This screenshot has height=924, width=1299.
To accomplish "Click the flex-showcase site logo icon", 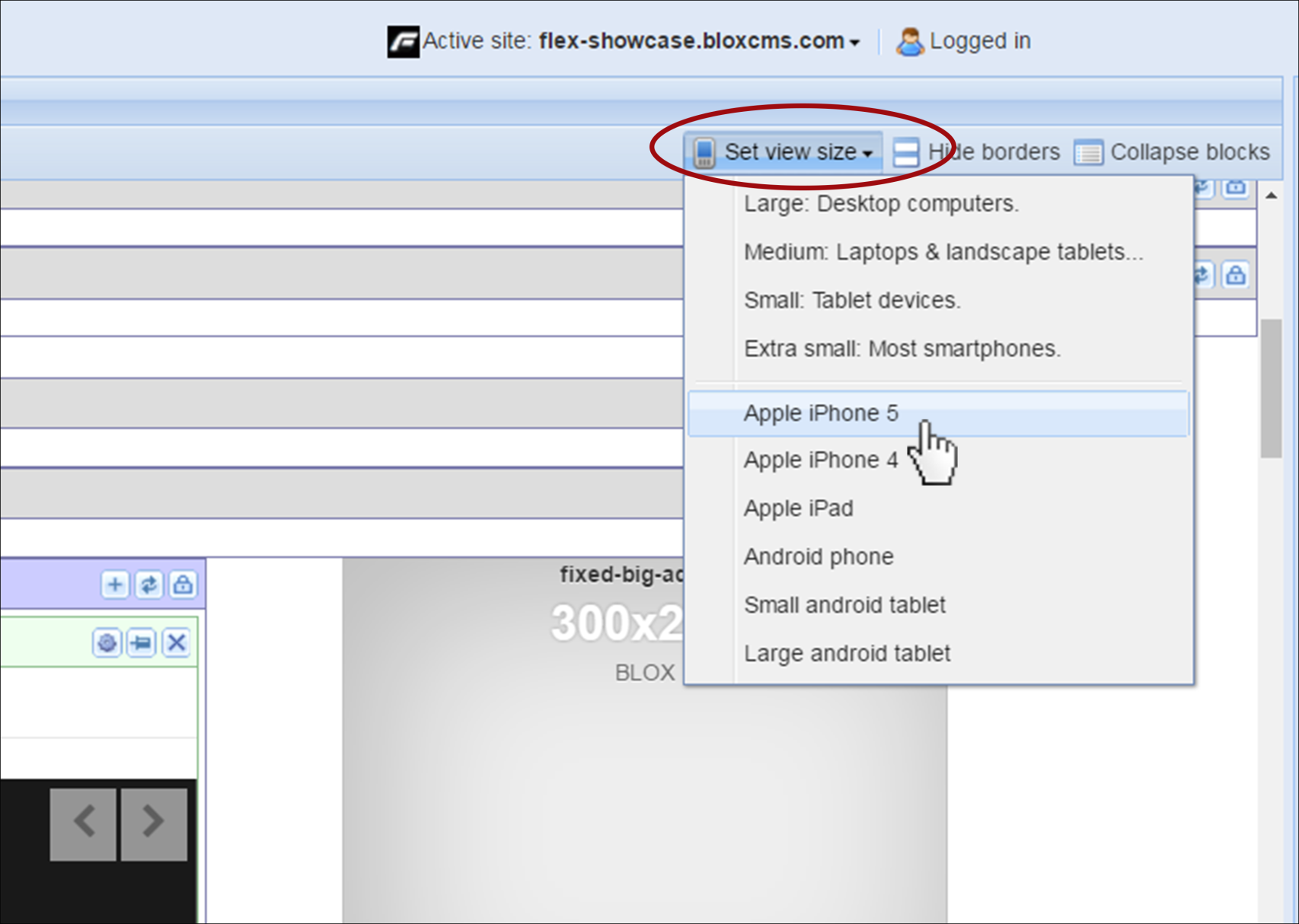I will tap(403, 41).
